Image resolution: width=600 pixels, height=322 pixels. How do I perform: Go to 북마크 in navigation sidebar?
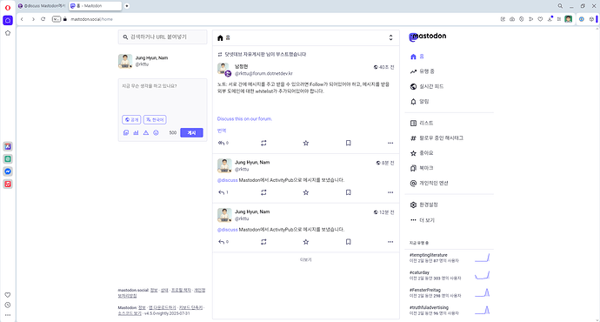coord(422,168)
